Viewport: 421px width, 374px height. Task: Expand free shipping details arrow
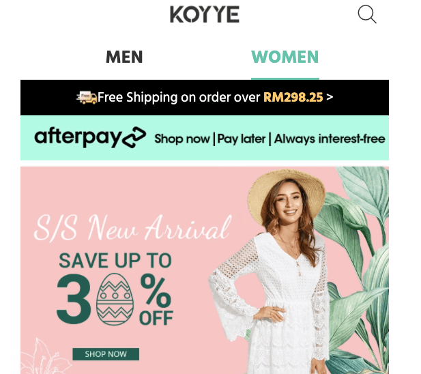(x=330, y=97)
